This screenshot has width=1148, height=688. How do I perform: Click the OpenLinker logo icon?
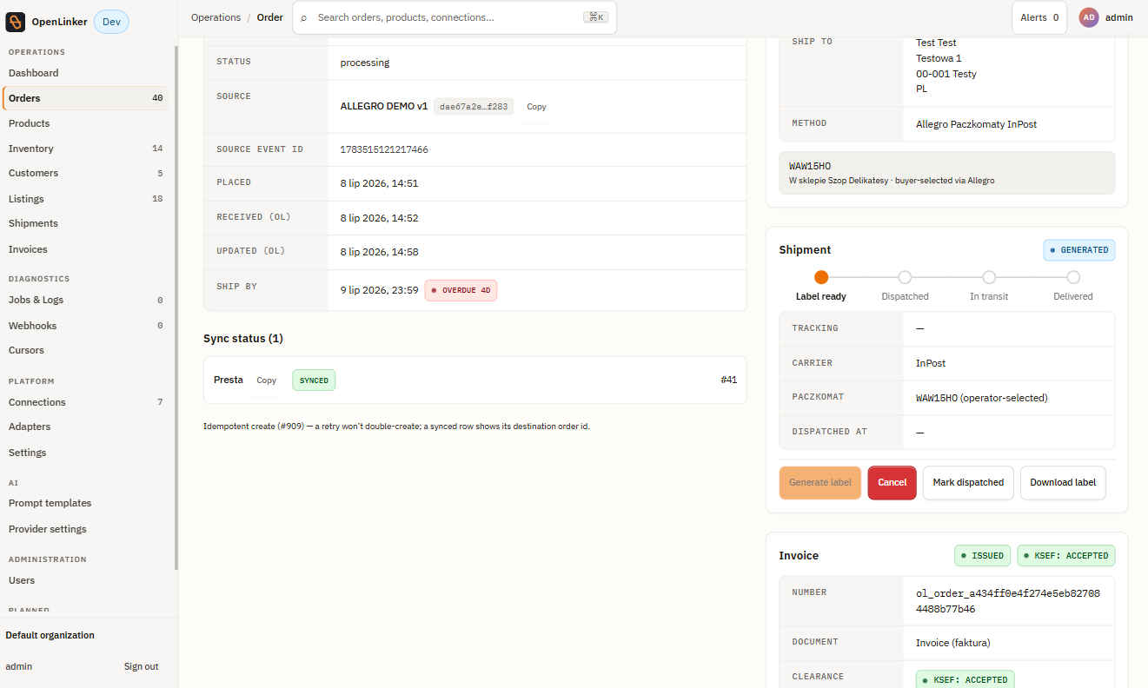coord(16,22)
